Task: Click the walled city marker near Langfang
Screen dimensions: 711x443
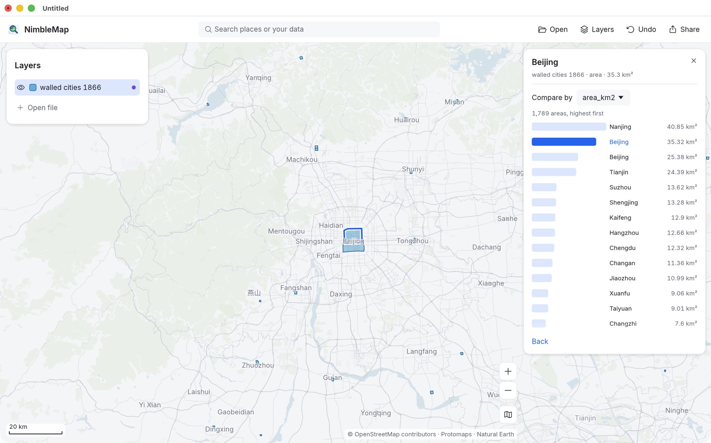Action: click(x=462, y=354)
